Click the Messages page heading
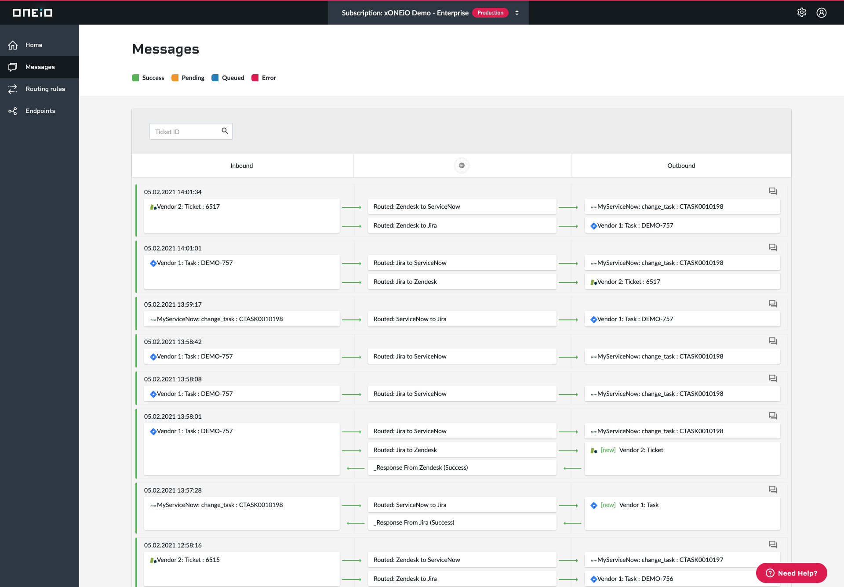Screen dimensions: 844x587 166,49
